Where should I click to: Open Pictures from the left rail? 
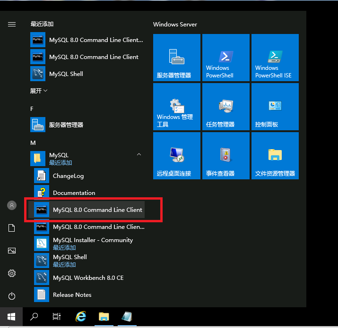pos(12,251)
